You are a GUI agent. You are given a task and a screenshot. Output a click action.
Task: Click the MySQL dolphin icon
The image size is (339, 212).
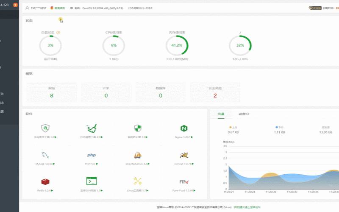coord(45,155)
